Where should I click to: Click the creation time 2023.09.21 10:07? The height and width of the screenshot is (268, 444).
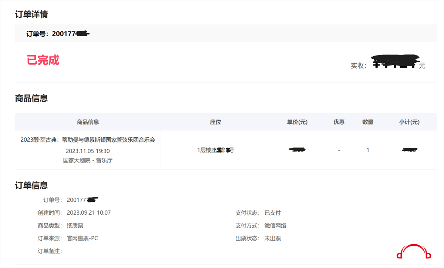click(x=89, y=213)
